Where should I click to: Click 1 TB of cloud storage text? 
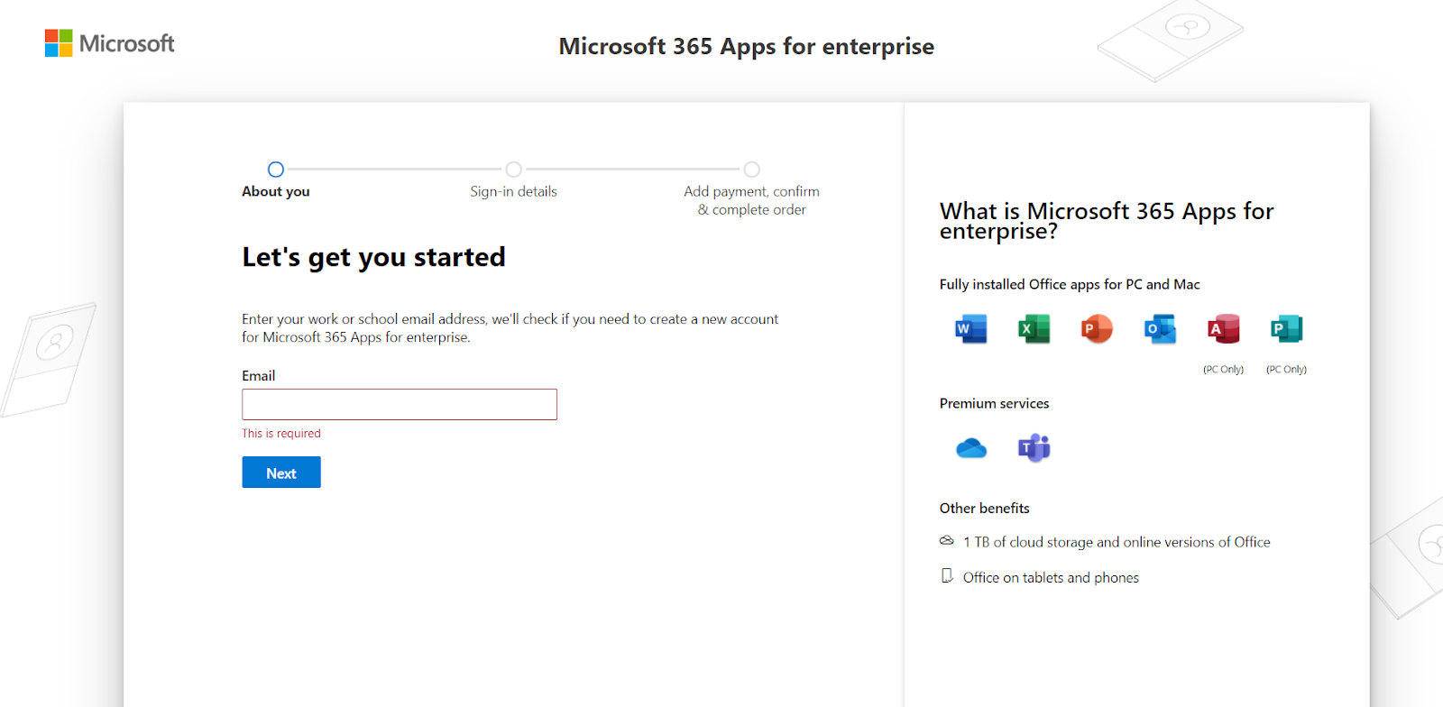(x=1117, y=542)
